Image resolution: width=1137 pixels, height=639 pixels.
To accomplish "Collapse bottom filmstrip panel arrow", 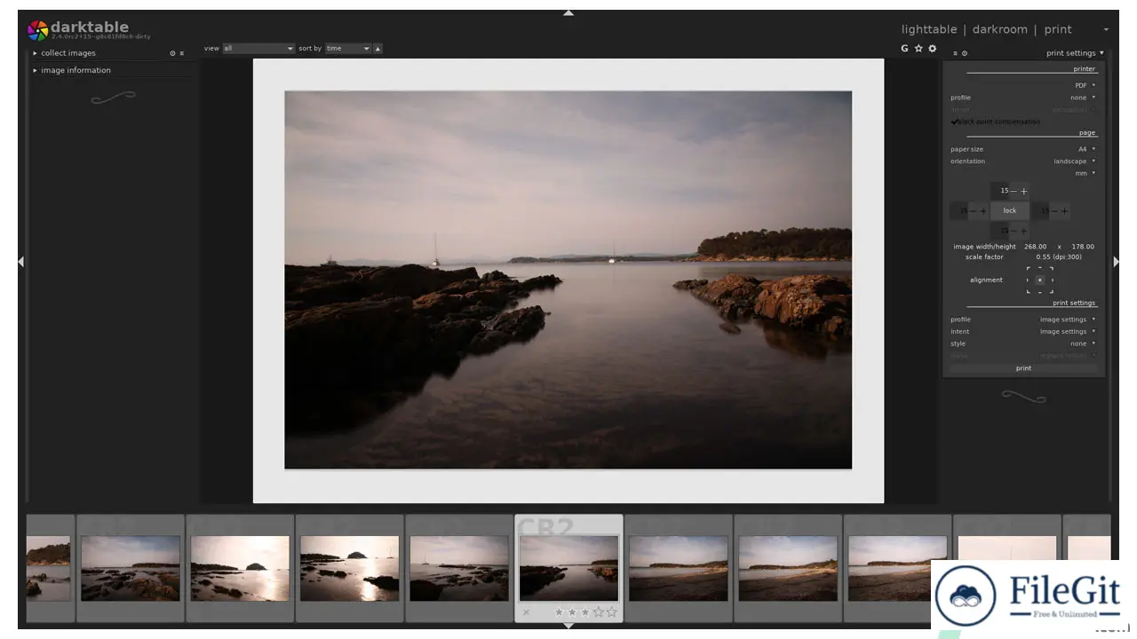I will pyautogui.click(x=568, y=626).
